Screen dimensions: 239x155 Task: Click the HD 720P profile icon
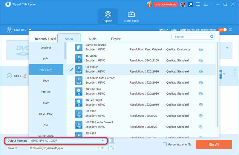[79, 114]
